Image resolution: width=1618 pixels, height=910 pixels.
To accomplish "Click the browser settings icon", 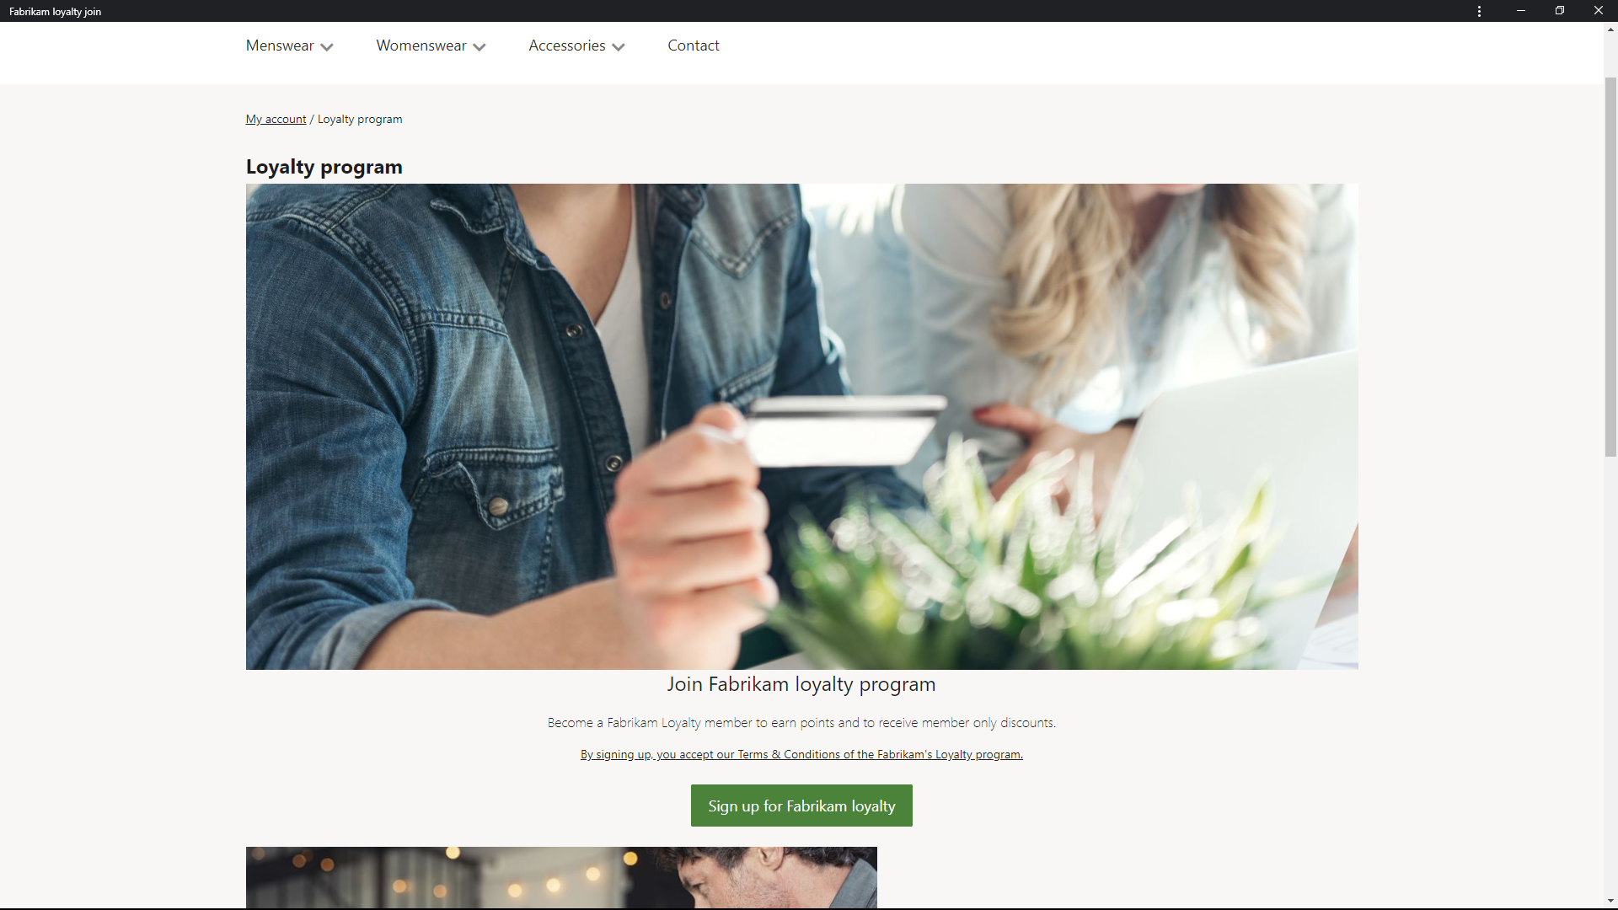I will click(1479, 11).
